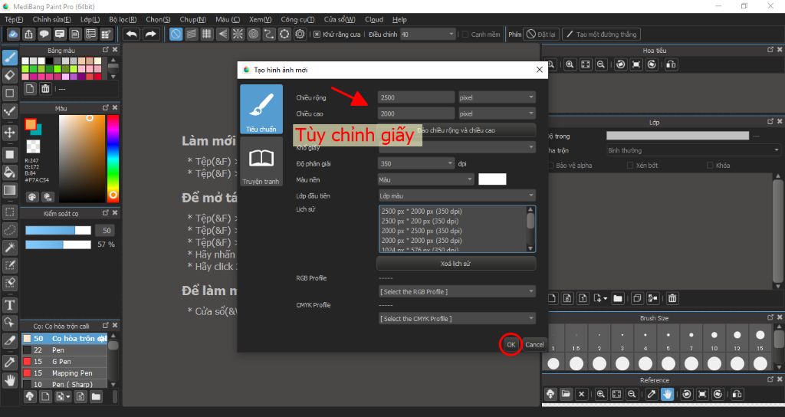
Task: Click the cloud save icon in toolbar
Action: [x=13, y=34]
